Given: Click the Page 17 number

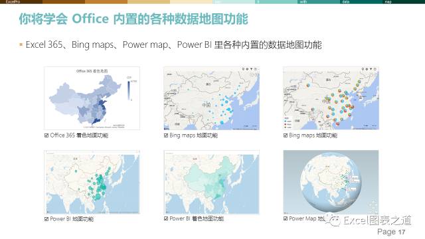Looking at the screenshot, I should pyautogui.click(x=391, y=232).
